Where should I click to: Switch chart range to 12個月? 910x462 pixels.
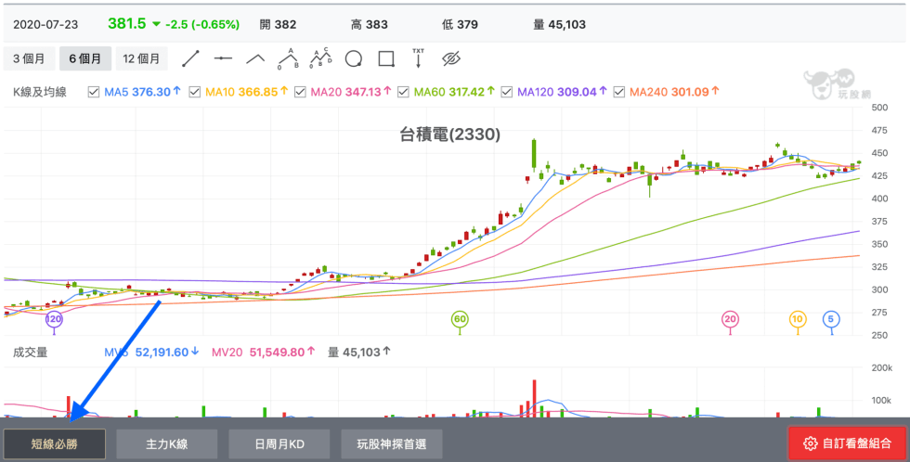[x=141, y=58]
